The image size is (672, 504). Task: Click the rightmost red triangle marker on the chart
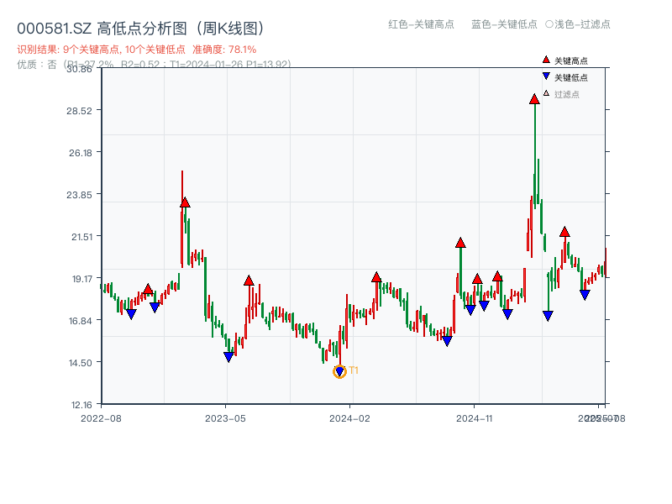[564, 234]
